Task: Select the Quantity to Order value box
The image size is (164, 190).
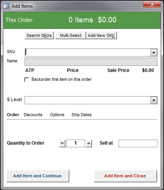Action: pos(75,143)
